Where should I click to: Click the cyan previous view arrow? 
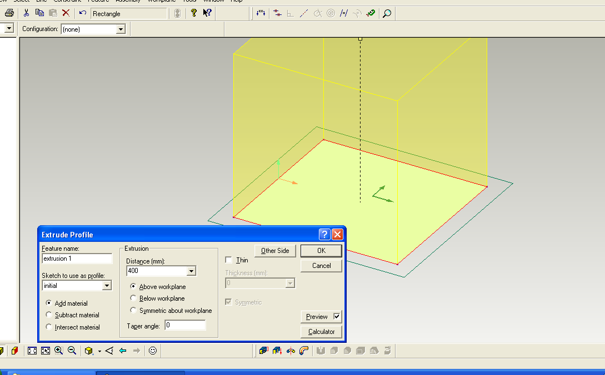pyautogui.click(x=123, y=351)
